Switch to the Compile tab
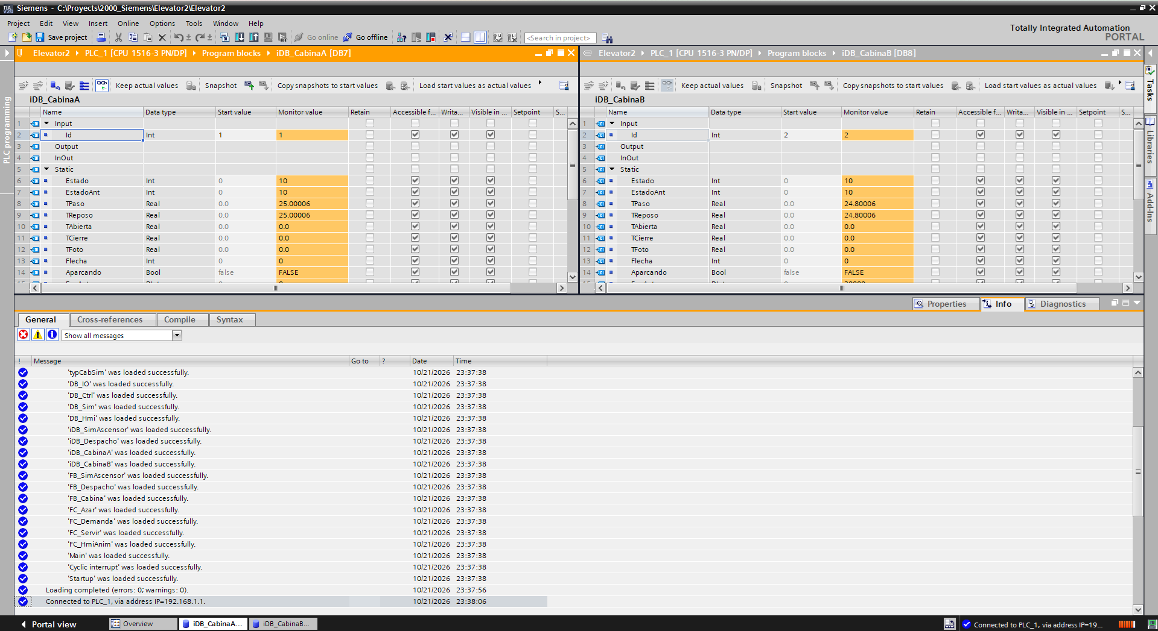This screenshot has height=631, width=1158. pos(180,320)
